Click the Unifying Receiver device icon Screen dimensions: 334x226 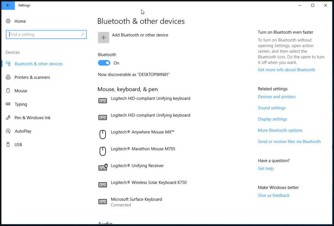coord(103,168)
